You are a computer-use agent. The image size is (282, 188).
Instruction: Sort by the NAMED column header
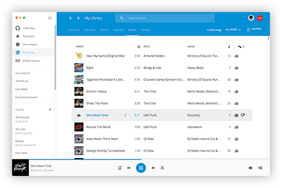(80, 46)
